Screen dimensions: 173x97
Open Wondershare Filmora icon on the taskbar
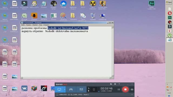click(x=170, y=26)
